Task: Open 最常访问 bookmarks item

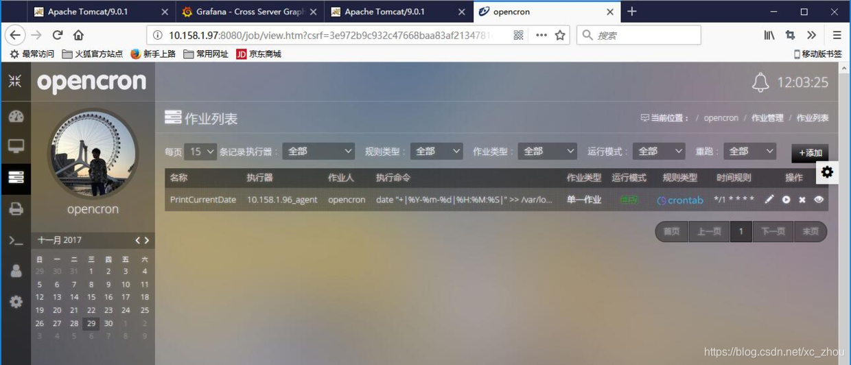Action: click(32, 54)
